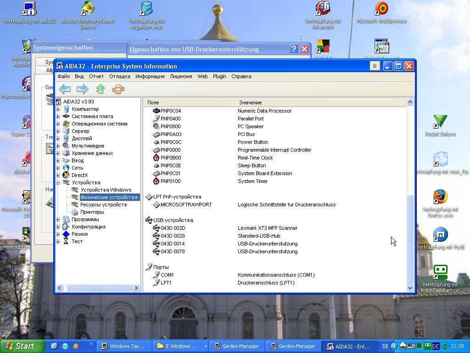The width and height of the screenshot is (470, 353).
Task: Expand the Хранение данных tree node
Action: [x=58, y=153]
